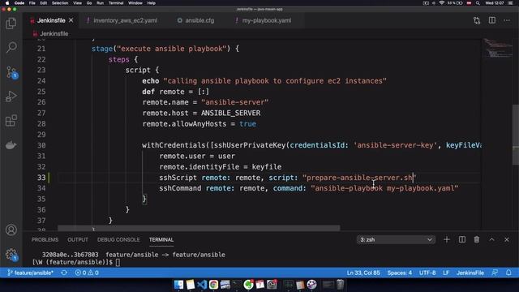Split the terminal panel
Screen dimensions: 519x292
pyautogui.click(x=462, y=239)
